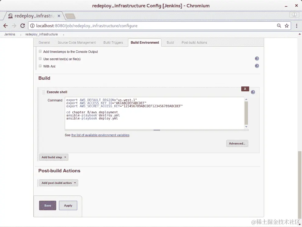Screen dimensions: 302x227
Task: Click the site info icon in address bar
Action: point(32,26)
